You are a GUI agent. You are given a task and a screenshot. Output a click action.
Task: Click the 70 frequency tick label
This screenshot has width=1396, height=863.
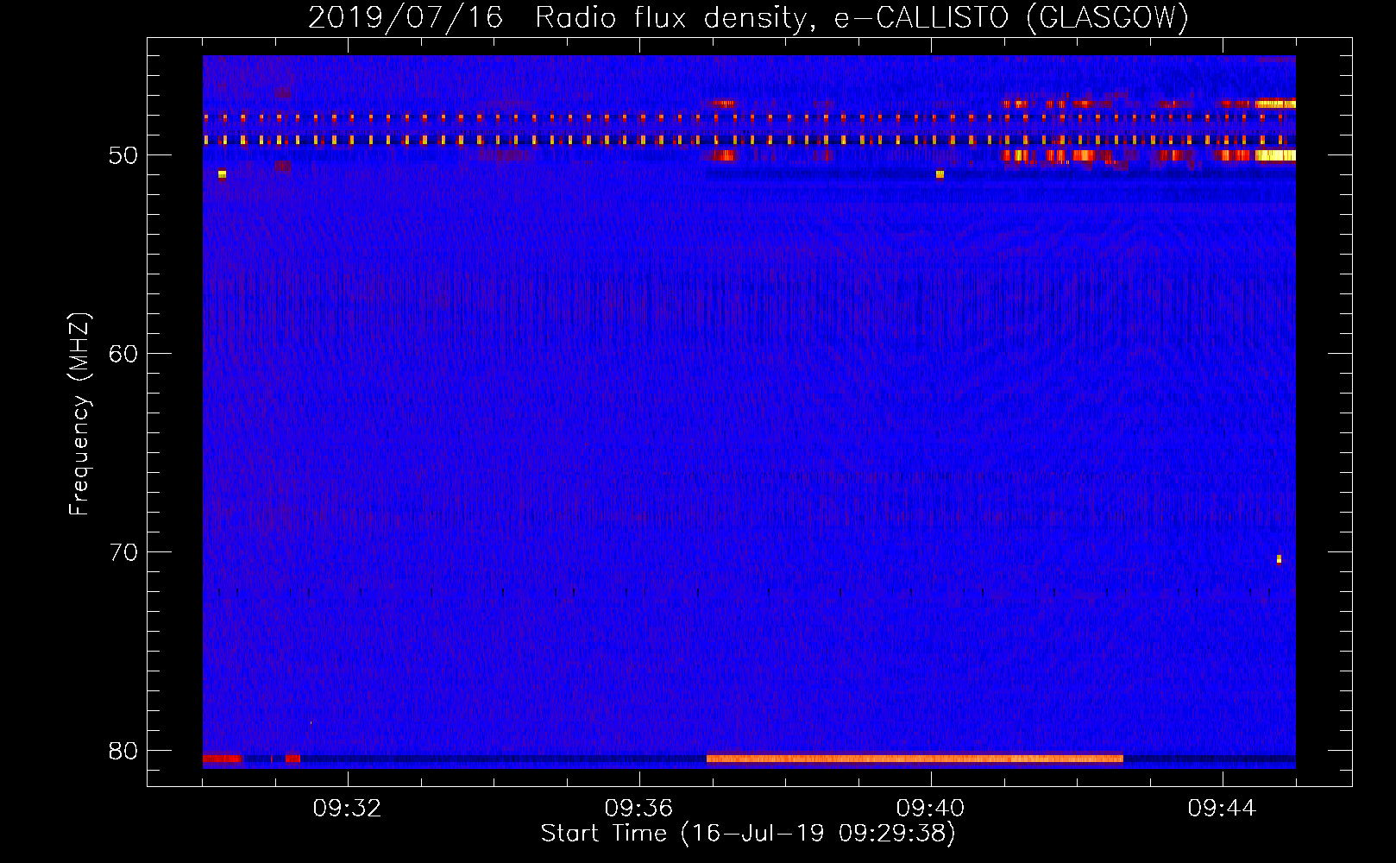pyautogui.click(x=124, y=552)
